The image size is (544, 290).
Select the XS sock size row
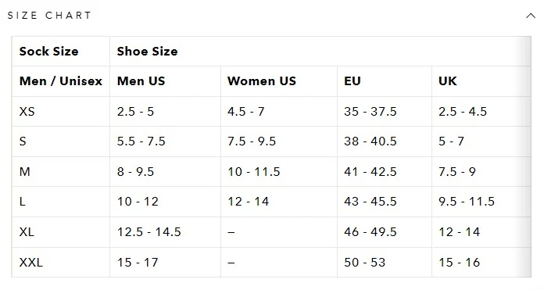tap(271, 111)
